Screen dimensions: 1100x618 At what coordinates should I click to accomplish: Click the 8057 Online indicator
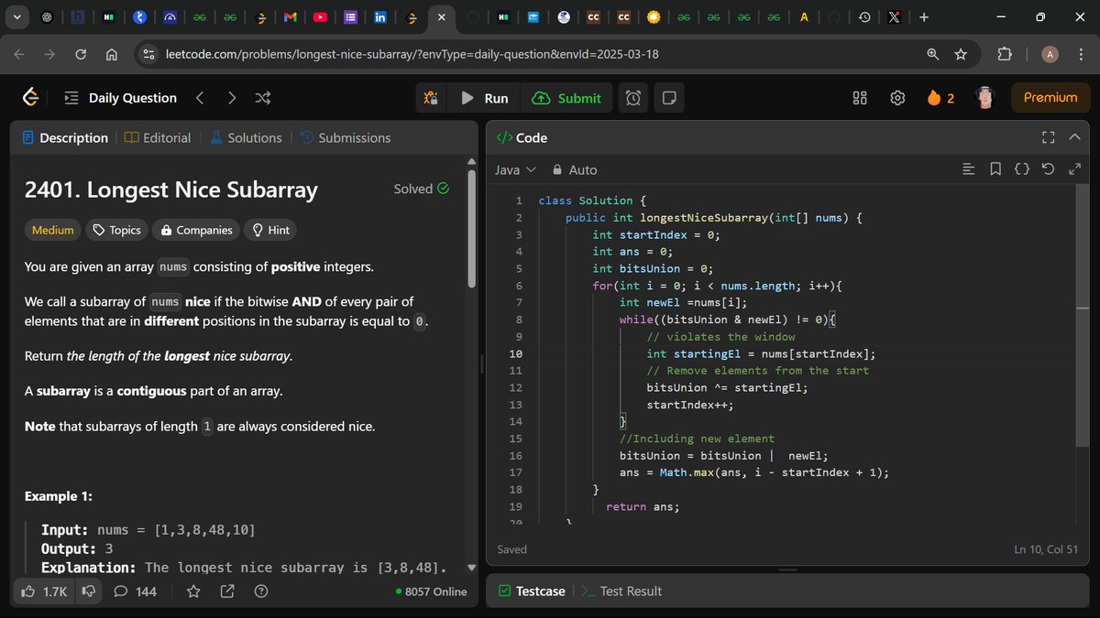click(431, 591)
